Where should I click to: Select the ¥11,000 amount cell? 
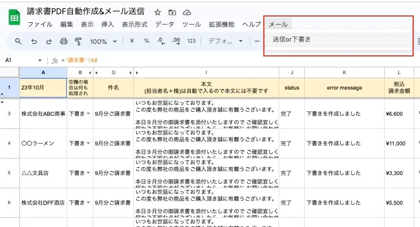pyautogui.click(x=399, y=143)
